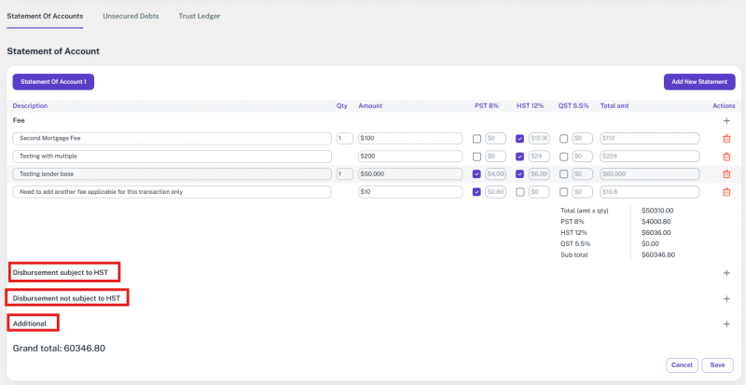Enable PST 8% for Second Mortgage Fee
746x385 pixels.
[x=477, y=139]
